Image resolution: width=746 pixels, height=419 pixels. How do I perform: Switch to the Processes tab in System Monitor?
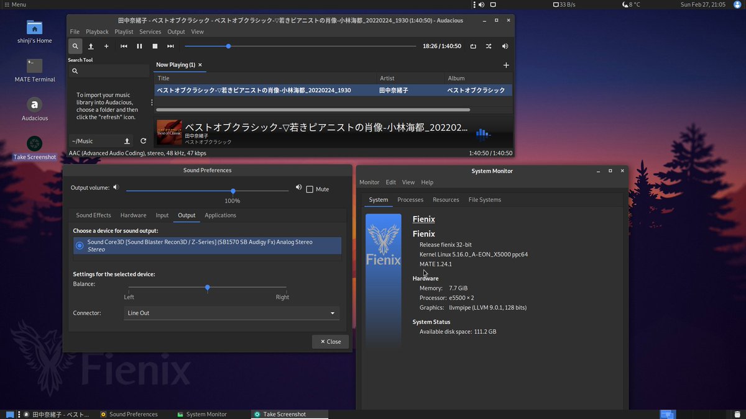[410, 200]
